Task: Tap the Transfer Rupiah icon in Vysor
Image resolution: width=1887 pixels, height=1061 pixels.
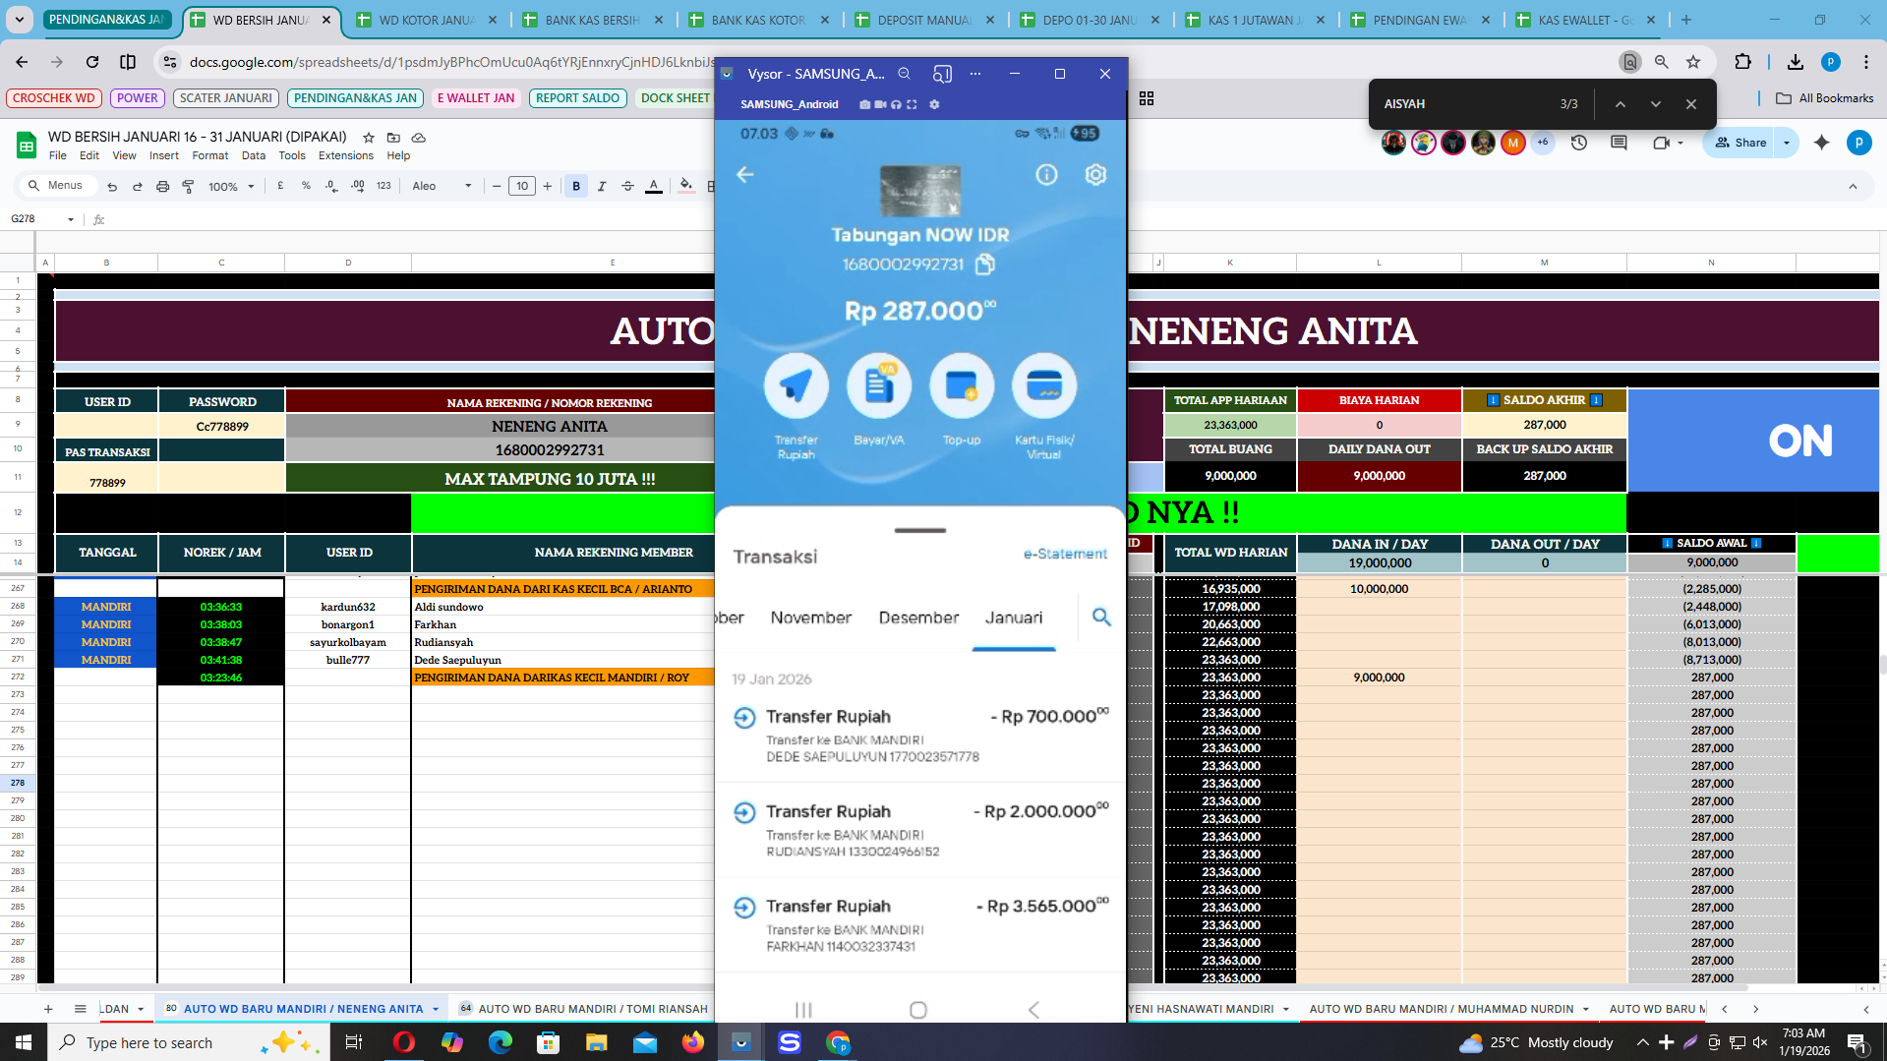Action: 796,386
